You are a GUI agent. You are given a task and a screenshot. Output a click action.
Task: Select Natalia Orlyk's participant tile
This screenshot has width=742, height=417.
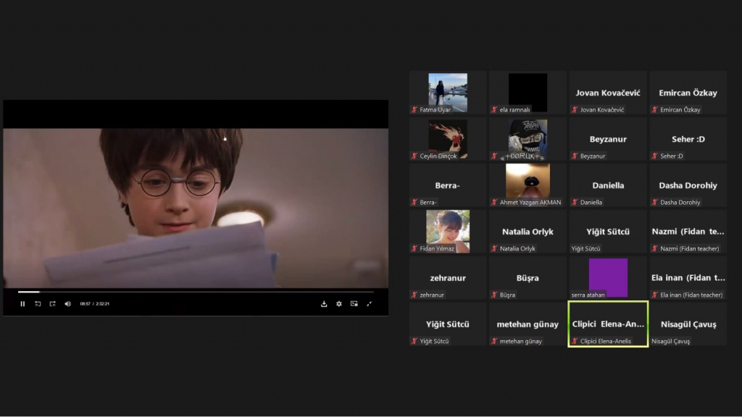528,232
